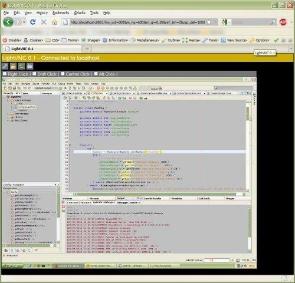The height and width of the screenshot is (283, 295).
Task: Switch to Call Stack tab in remote NetBeans
Action: point(204,199)
